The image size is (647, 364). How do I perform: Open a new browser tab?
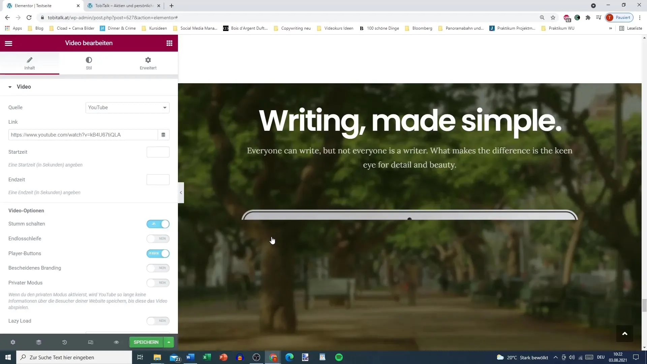pyautogui.click(x=172, y=6)
